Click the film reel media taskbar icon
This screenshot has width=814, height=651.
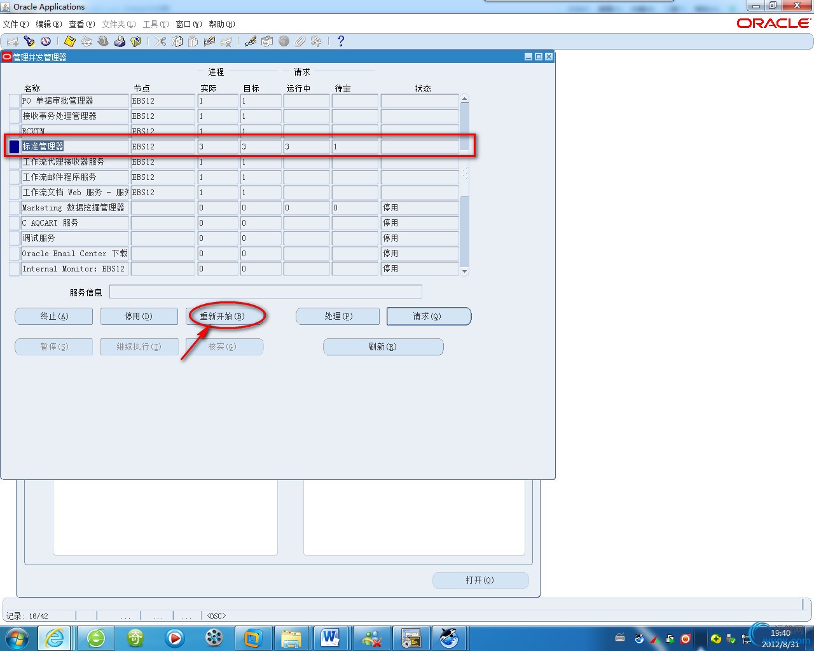pyautogui.click(x=214, y=638)
